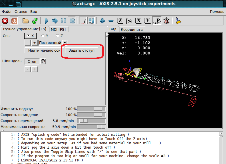Start spindle clockwise icon
The width and height of the screenshot is (226, 164).
pyautogui.click(x=43, y=61)
